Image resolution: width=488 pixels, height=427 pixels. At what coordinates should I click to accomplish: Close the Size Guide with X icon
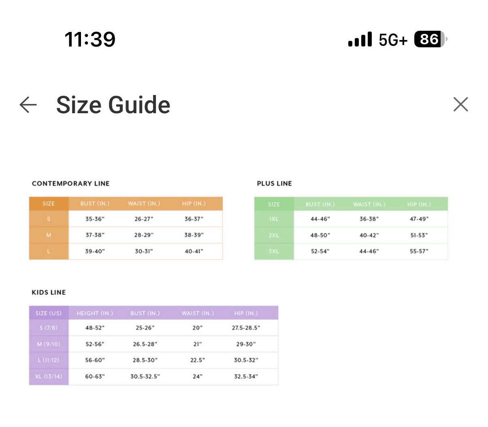click(460, 104)
